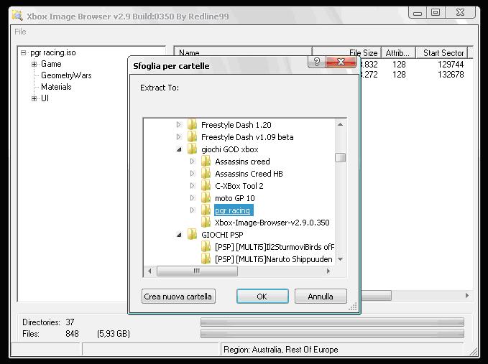Open the File menu
This screenshot has height=364, width=488.
pos(20,32)
